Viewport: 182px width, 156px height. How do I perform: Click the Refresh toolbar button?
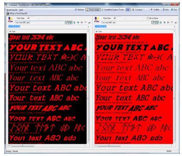point(79,10)
